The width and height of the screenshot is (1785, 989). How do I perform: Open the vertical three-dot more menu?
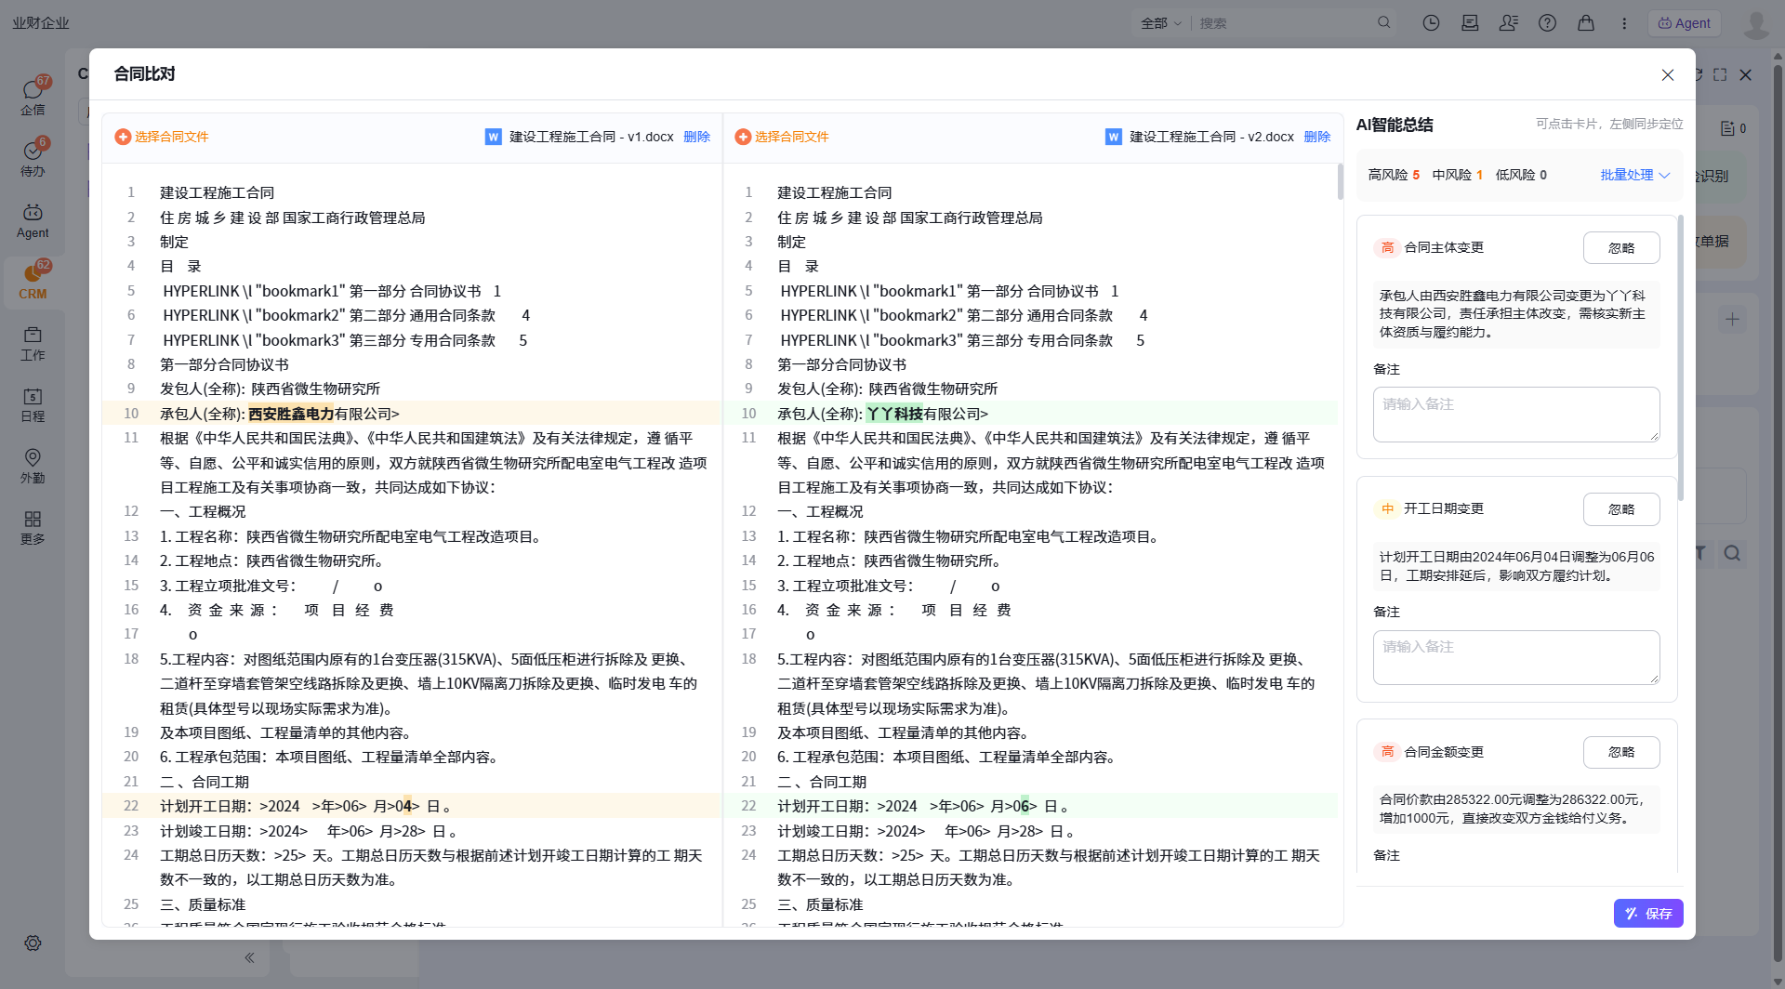click(x=1624, y=23)
